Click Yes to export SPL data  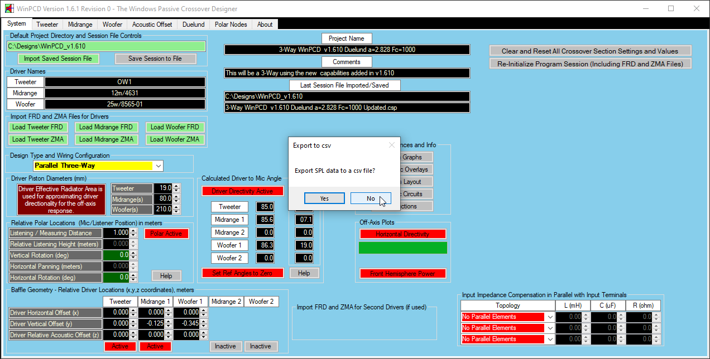324,198
